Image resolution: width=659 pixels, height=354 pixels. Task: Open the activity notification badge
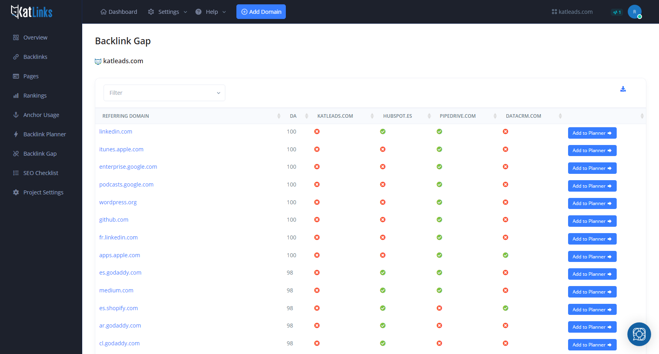click(617, 12)
